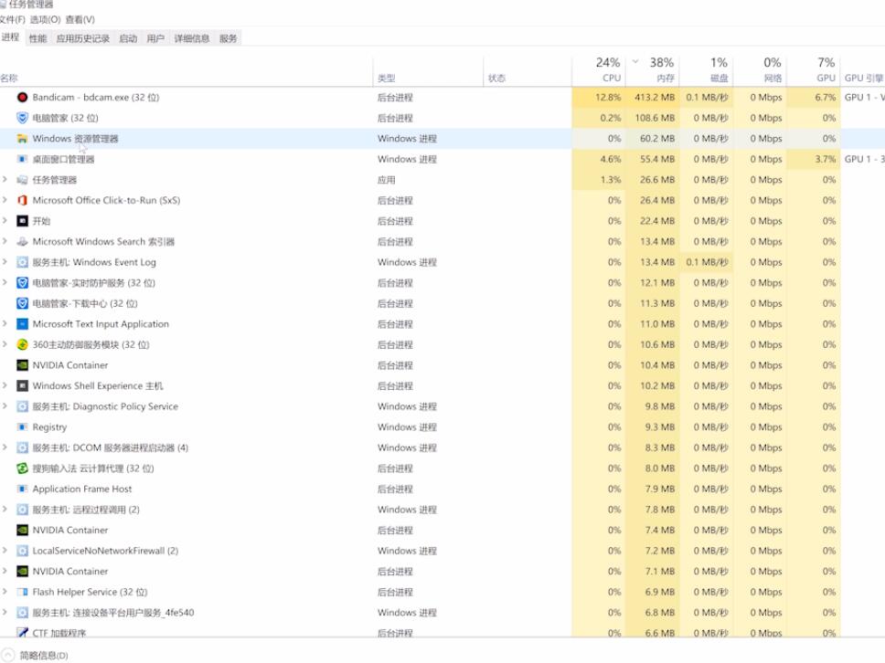Click the Windows 资源管理器 folder icon
Viewport: 885px width, 663px height.
tap(22, 139)
